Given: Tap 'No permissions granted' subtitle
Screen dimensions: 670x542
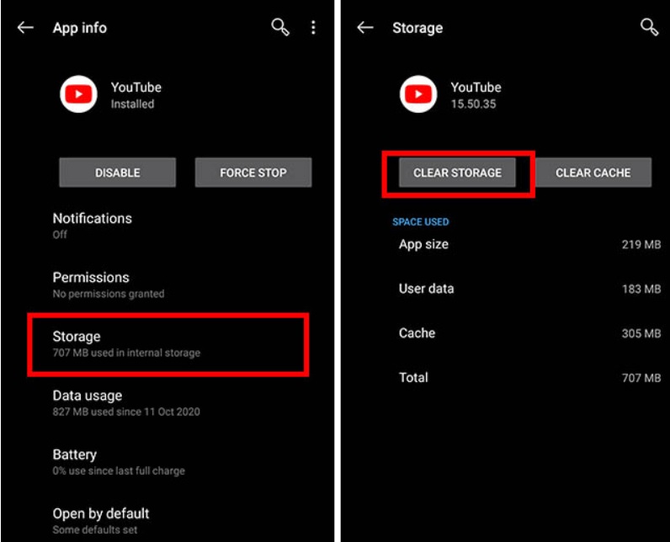Looking at the screenshot, I should tap(109, 294).
